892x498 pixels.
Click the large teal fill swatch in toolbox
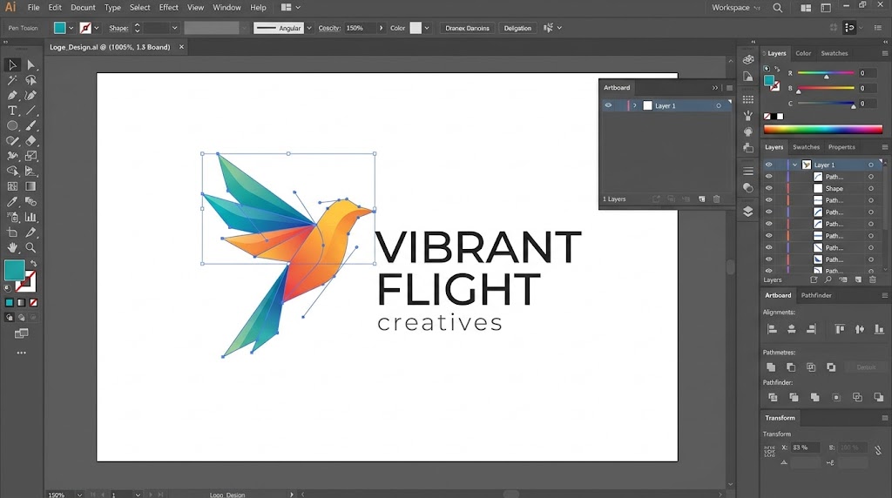tap(14, 270)
